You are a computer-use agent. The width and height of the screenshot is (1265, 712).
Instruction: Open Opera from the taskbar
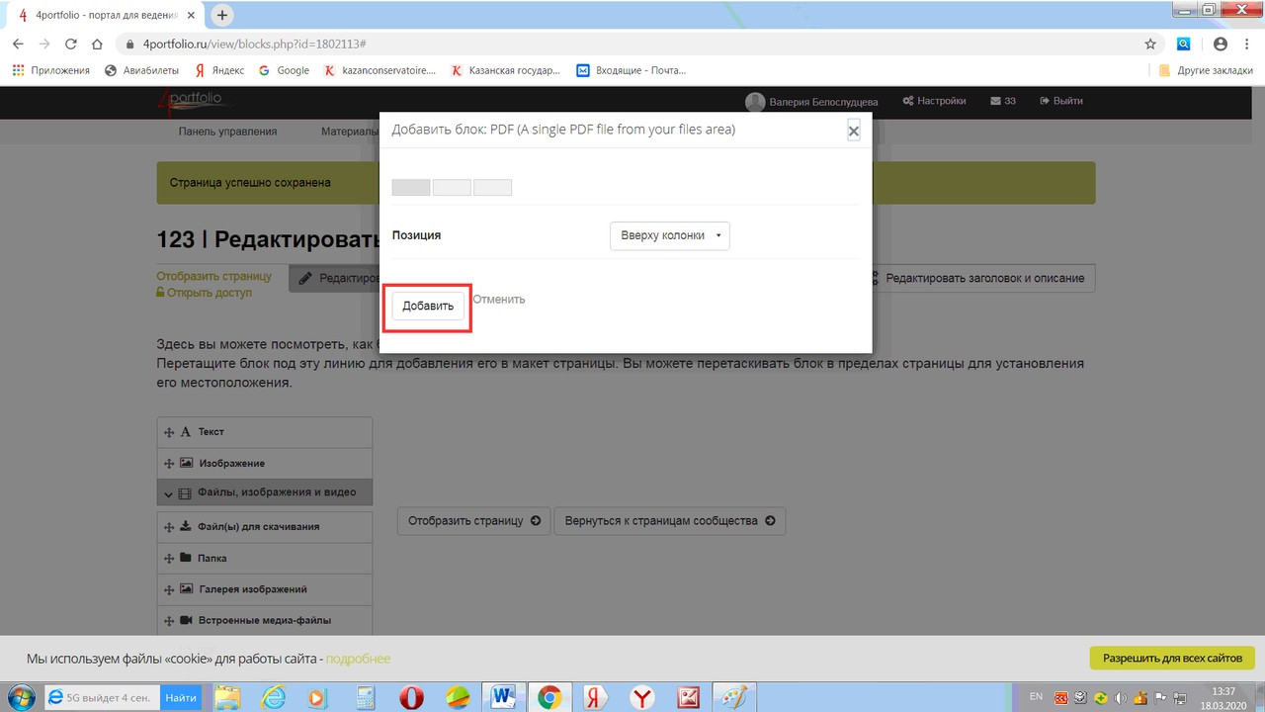tap(411, 697)
